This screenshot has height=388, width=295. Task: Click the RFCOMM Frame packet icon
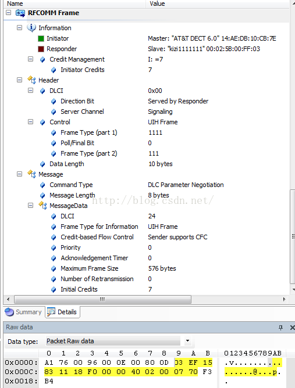point(20,13)
